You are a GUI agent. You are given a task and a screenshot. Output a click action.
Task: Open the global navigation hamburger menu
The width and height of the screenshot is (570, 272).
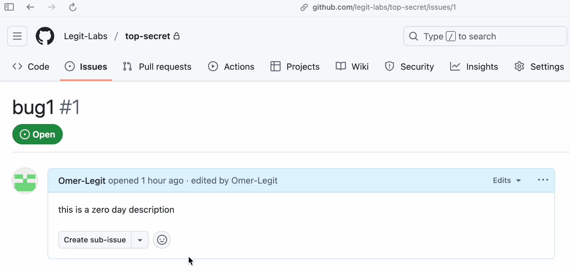[17, 36]
